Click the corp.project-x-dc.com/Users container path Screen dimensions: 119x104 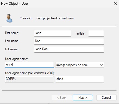[55, 18]
